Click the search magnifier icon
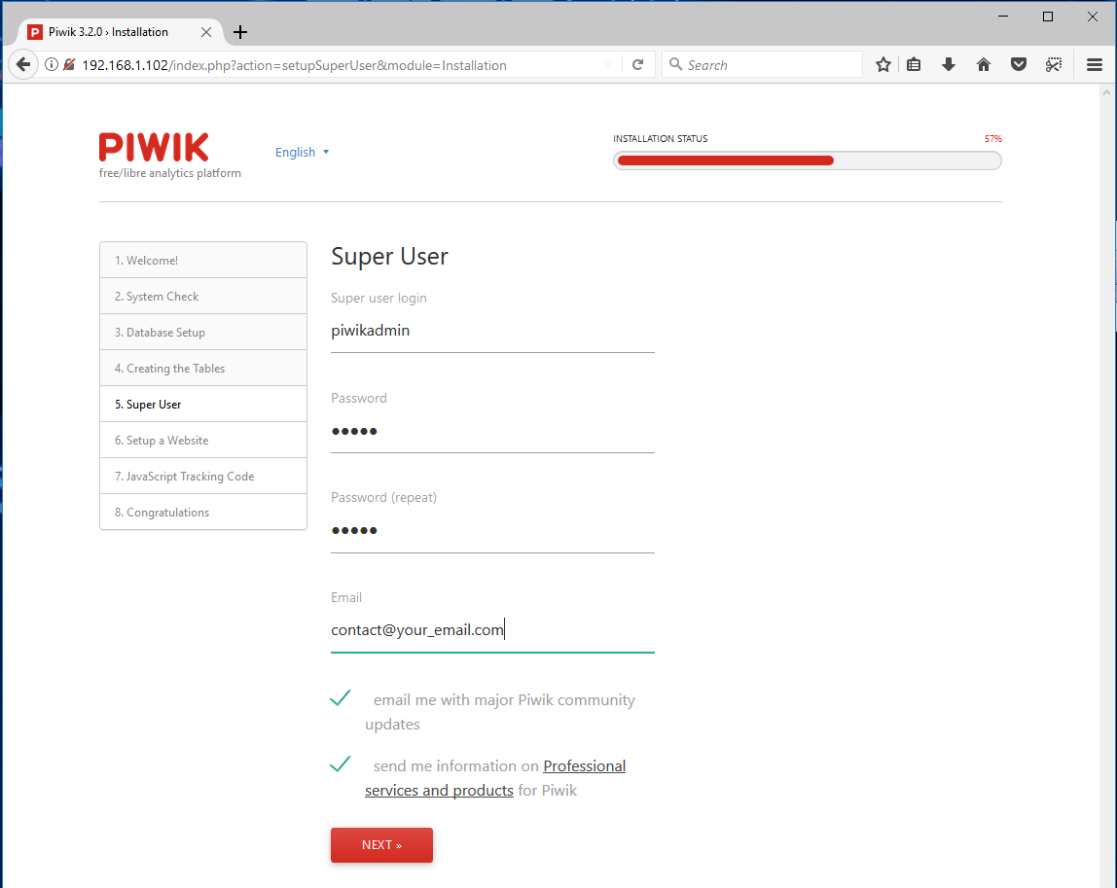This screenshot has width=1117, height=888. coord(675,65)
